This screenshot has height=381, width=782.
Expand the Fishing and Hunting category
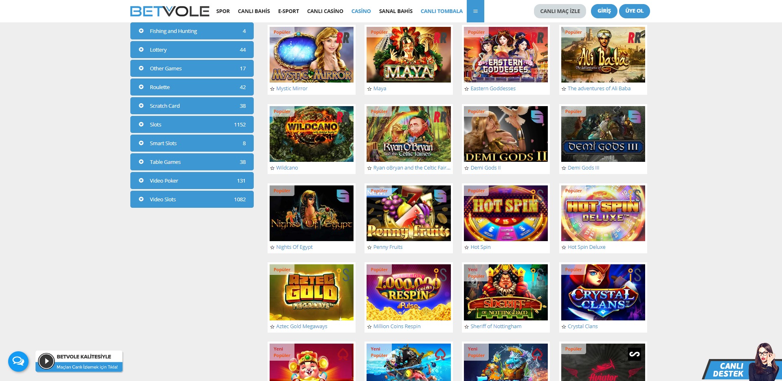192,31
